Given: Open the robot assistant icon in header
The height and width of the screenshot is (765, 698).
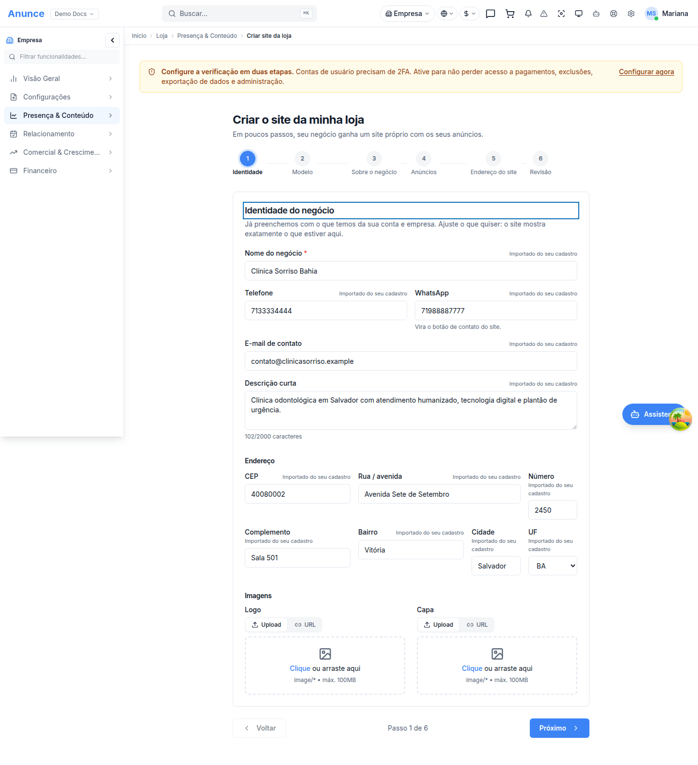Looking at the screenshot, I should point(596,14).
